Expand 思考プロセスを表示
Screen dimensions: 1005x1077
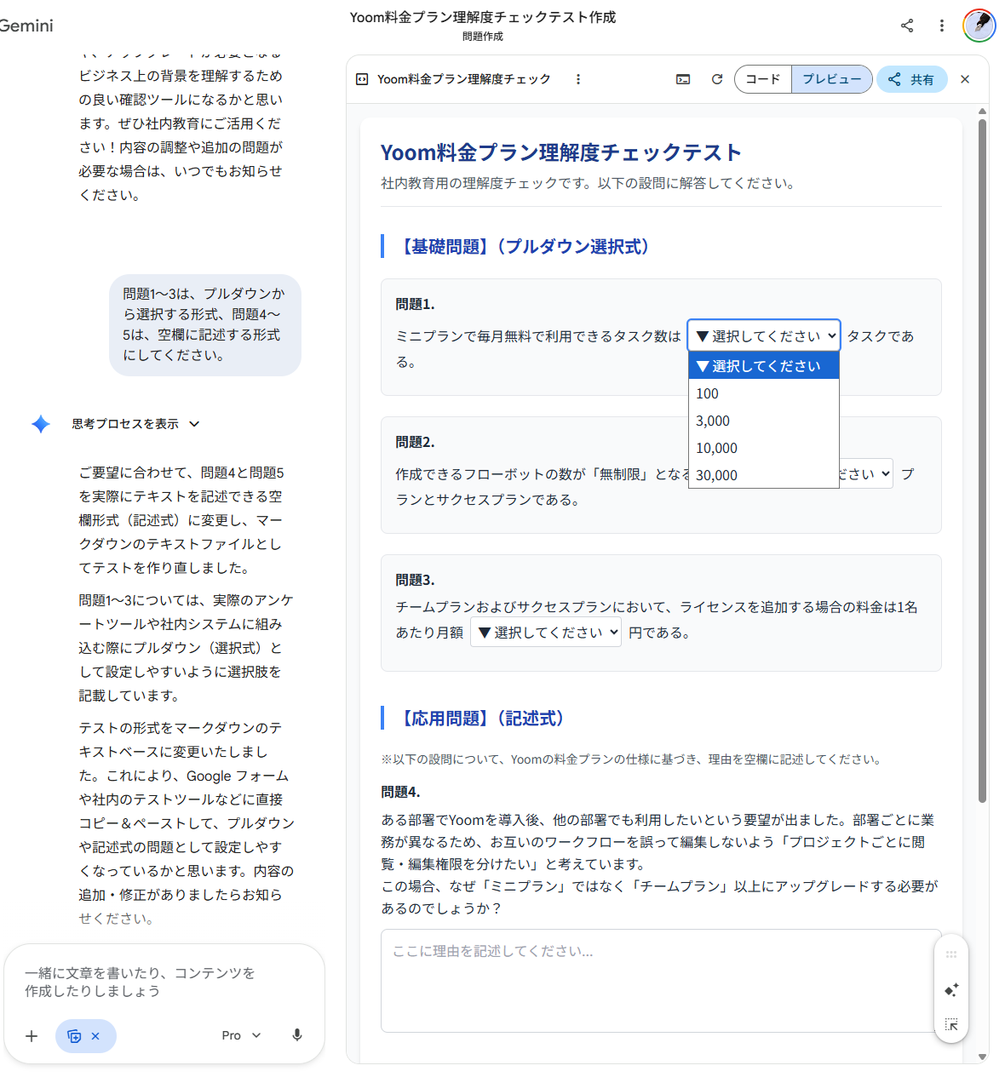click(135, 424)
